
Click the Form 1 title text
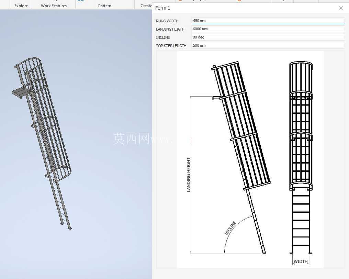click(163, 8)
